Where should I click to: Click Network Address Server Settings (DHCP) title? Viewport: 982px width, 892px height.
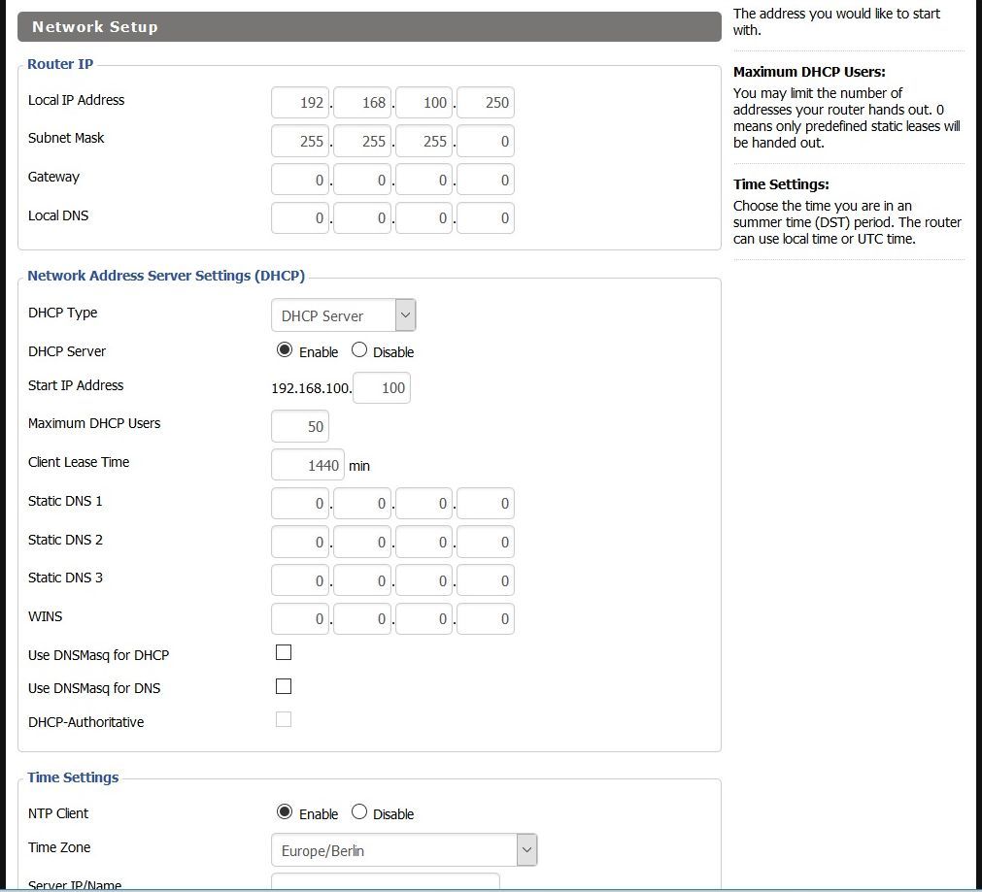(166, 276)
